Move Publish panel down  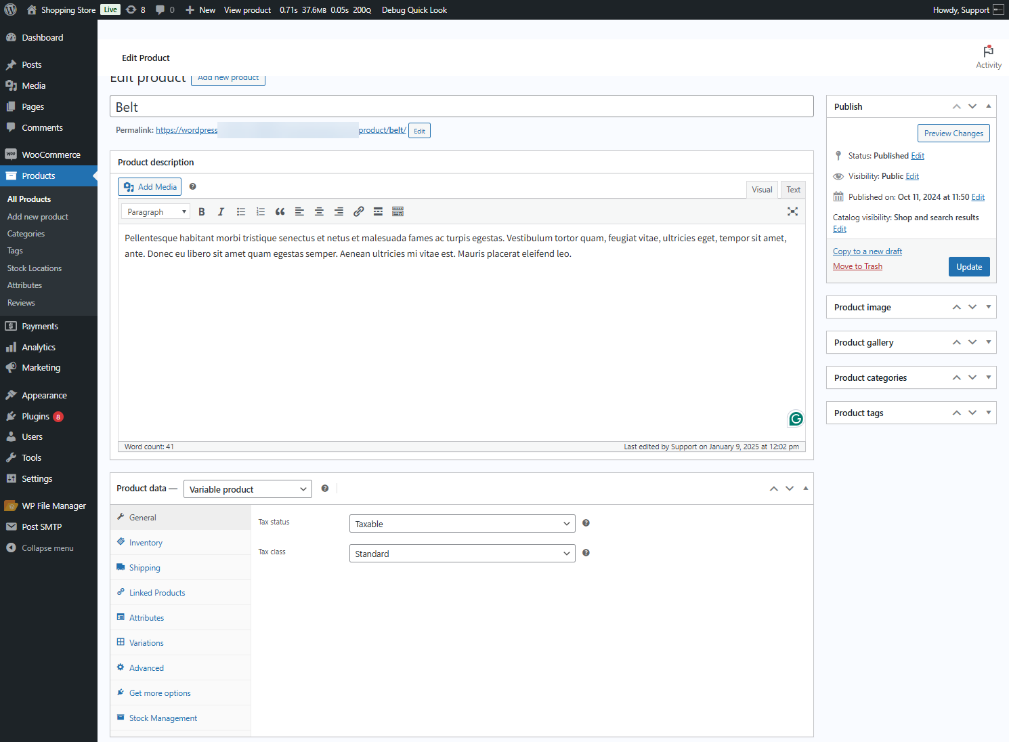click(x=972, y=106)
